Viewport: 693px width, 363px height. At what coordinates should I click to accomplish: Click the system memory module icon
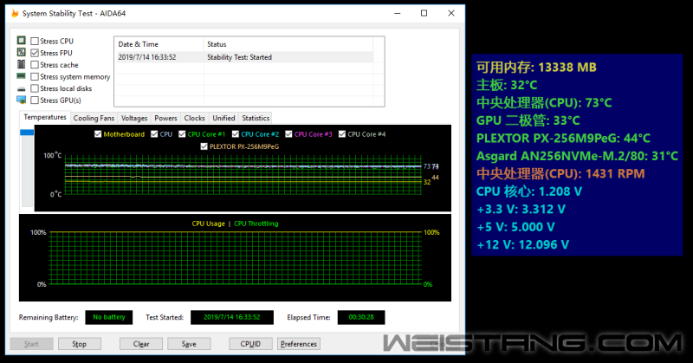pos(22,77)
